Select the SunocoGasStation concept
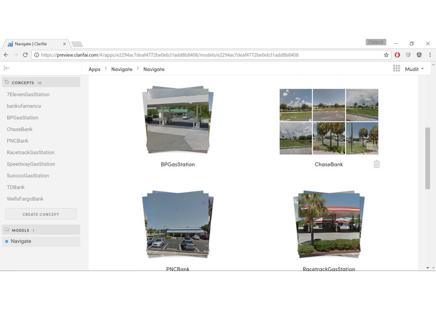This screenshot has height=310, width=436. pos(28,176)
